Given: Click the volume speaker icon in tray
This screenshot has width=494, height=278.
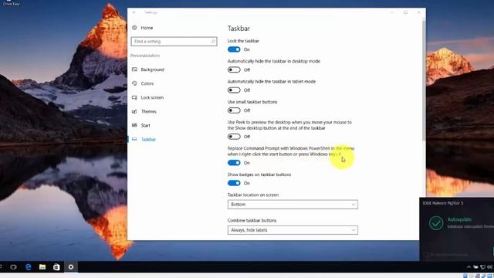Looking at the screenshot, I should (x=489, y=267).
